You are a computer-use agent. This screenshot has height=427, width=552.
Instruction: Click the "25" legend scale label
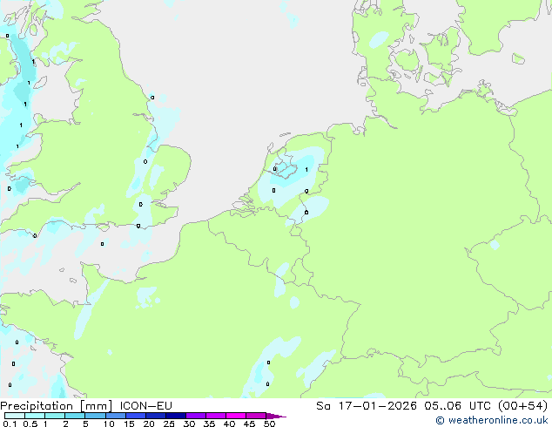169,424
